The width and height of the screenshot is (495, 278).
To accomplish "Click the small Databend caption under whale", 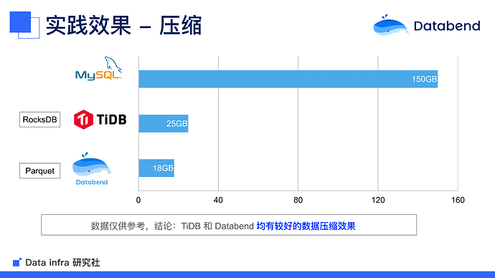I will point(92,182).
